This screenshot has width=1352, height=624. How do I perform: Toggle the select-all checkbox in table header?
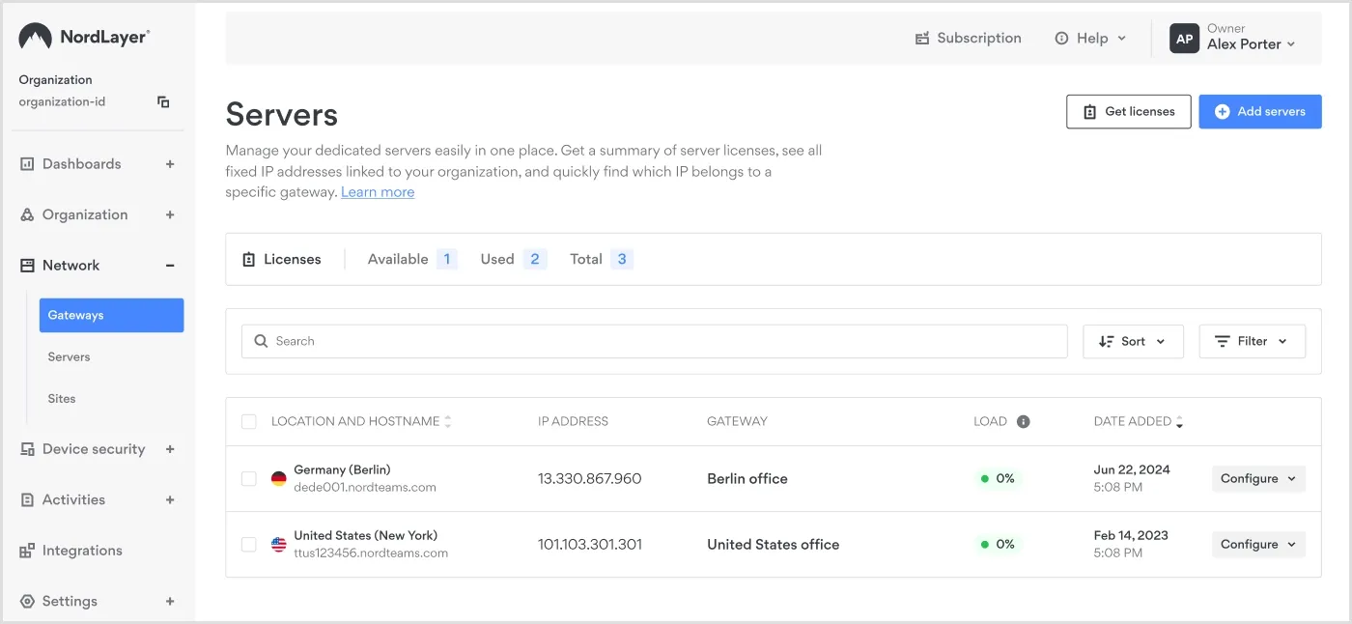click(248, 421)
